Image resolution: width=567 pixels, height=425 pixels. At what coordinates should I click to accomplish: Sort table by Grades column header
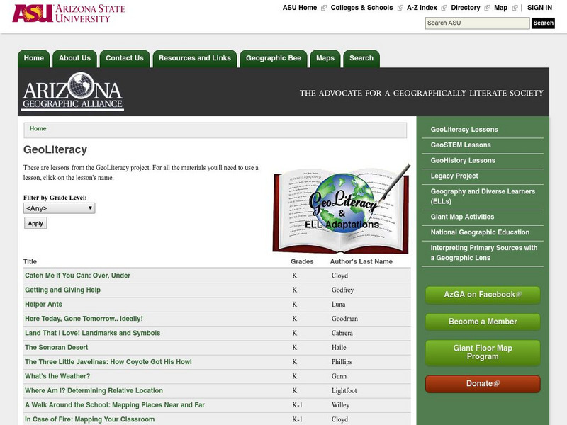(x=302, y=261)
